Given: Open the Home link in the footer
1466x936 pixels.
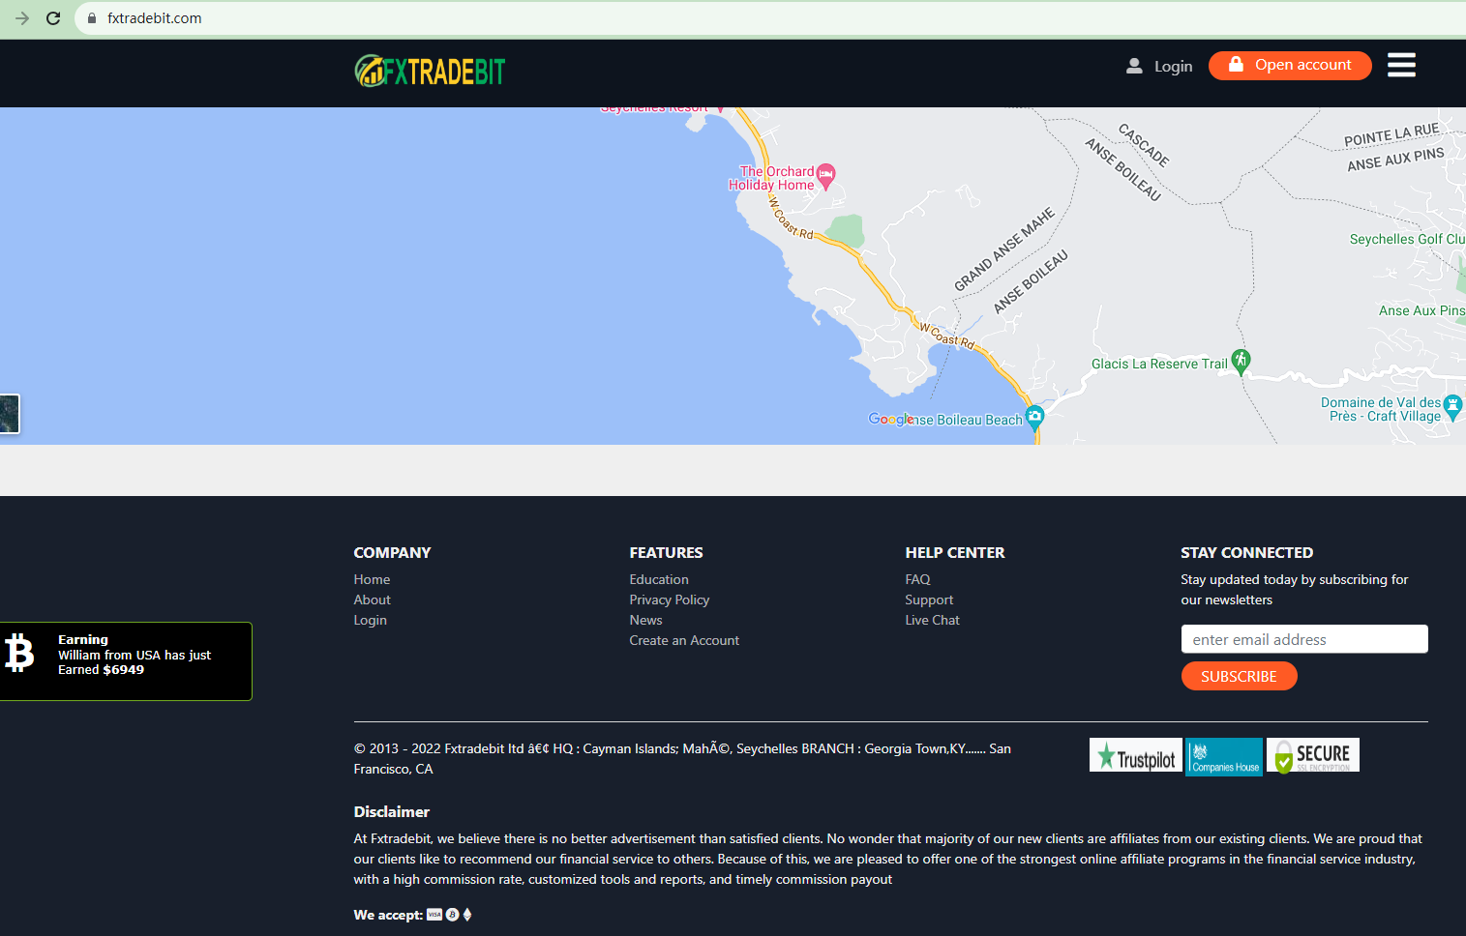Looking at the screenshot, I should point(372,579).
